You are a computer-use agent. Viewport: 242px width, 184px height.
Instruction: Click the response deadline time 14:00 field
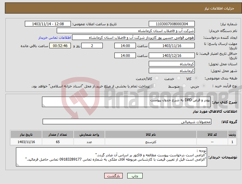[x=125, y=46]
